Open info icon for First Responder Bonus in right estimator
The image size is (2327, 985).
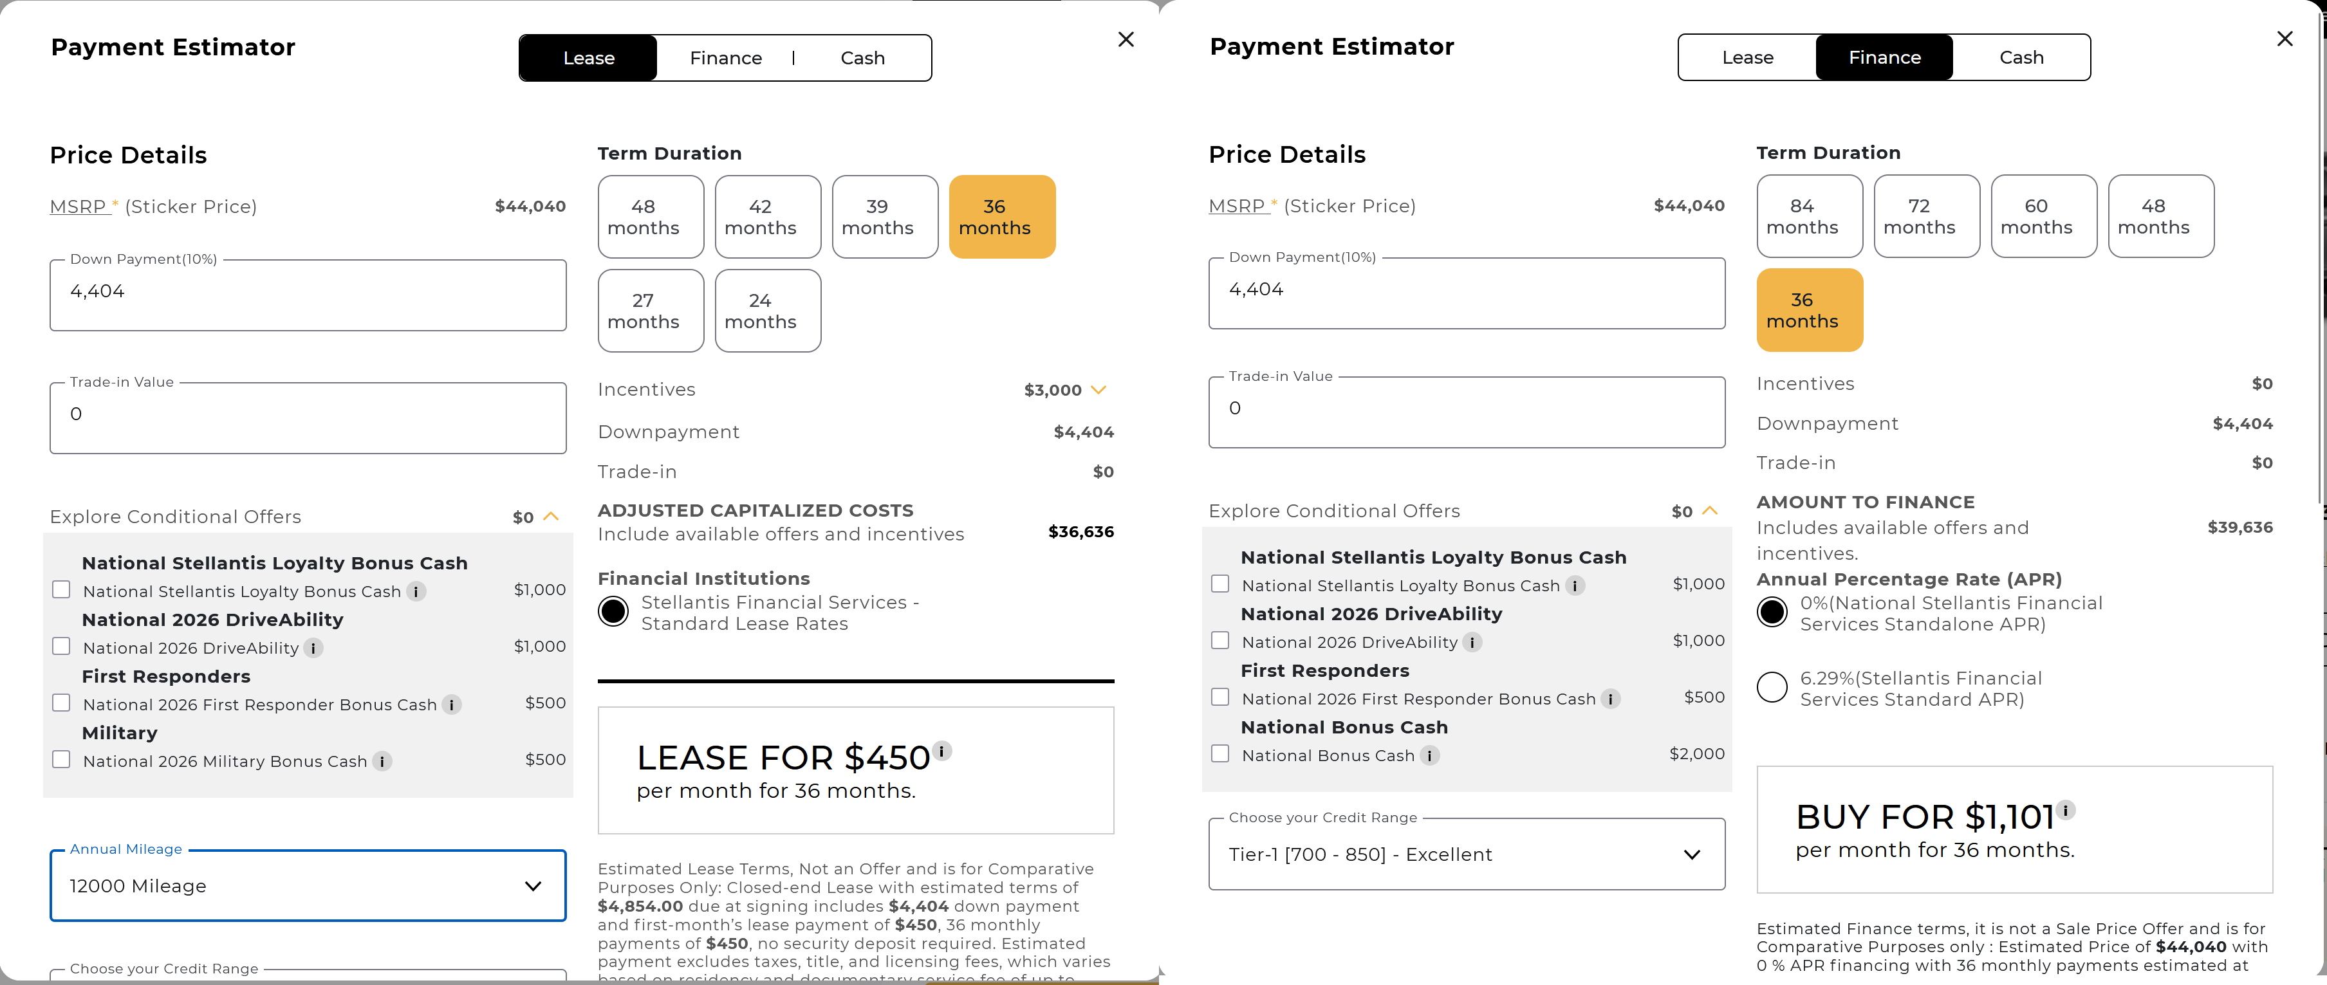(1611, 699)
